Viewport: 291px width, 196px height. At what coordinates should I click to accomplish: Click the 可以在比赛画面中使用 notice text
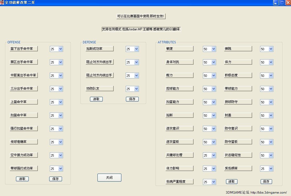click(141, 16)
